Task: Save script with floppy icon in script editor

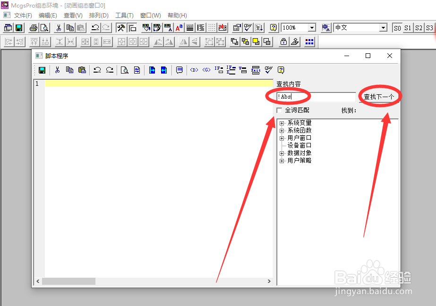Action: (42, 70)
